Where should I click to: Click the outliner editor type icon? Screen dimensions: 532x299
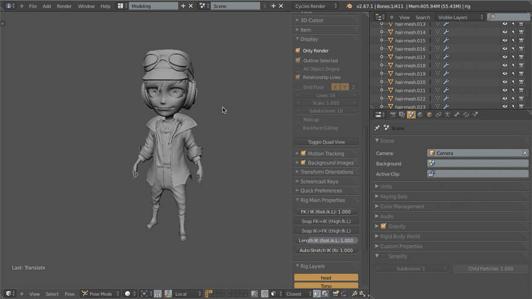[x=379, y=17]
